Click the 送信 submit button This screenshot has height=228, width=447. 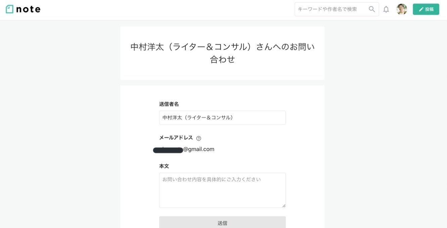click(x=222, y=222)
